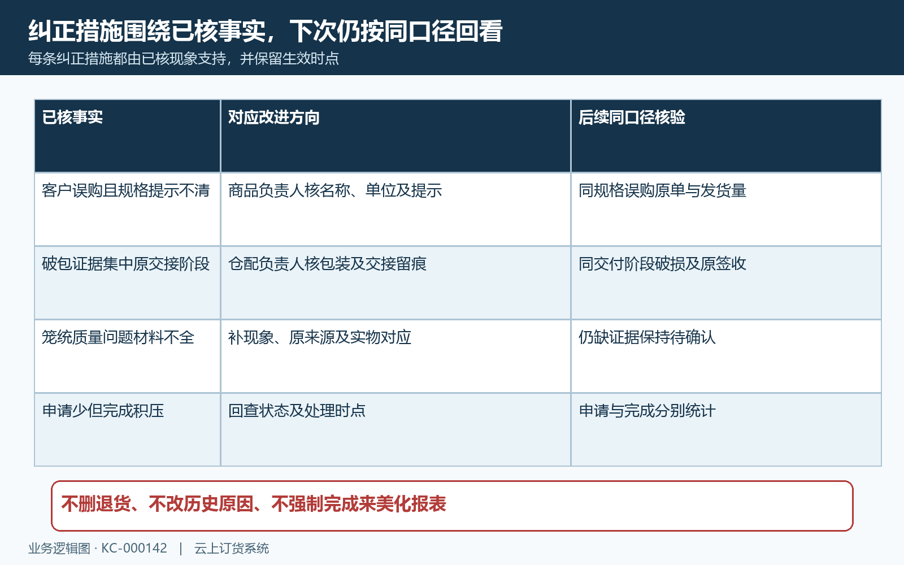904x565 pixels.
Task: Select cell 客户误购且规格提示不清
Action: pyautogui.click(x=127, y=209)
